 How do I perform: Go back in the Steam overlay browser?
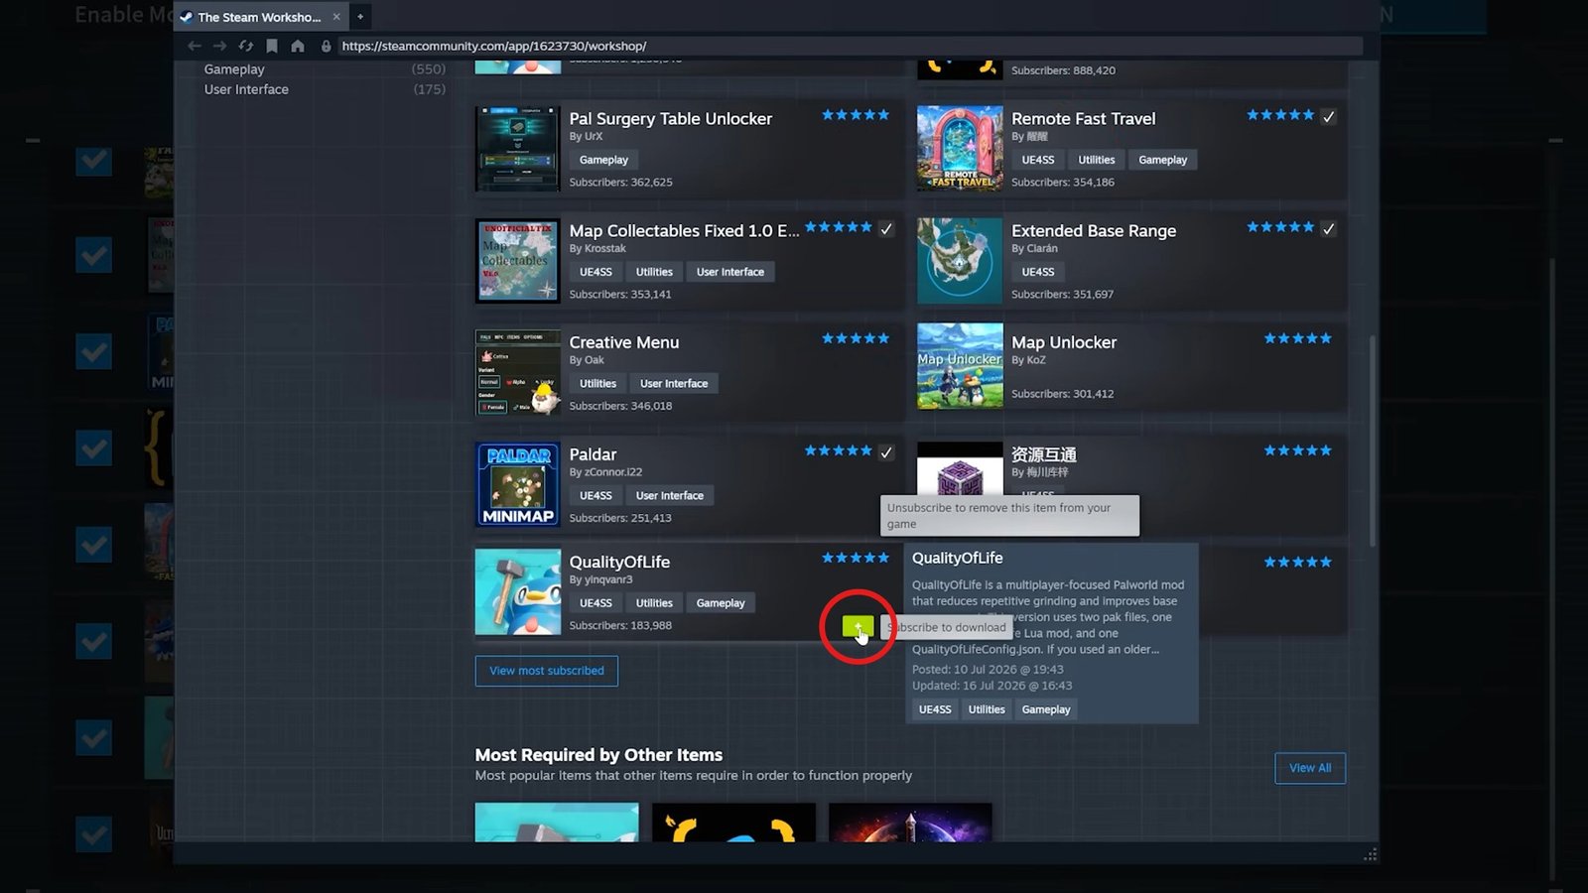[x=195, y=46]
